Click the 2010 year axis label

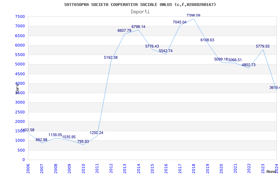pos(83,169)
